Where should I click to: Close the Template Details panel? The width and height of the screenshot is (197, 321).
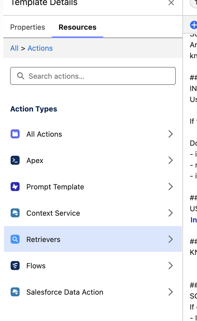pos(171,3)
